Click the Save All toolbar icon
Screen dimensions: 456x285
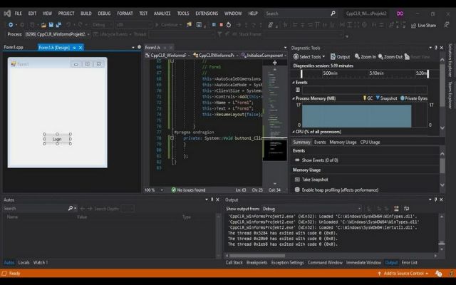58,25
